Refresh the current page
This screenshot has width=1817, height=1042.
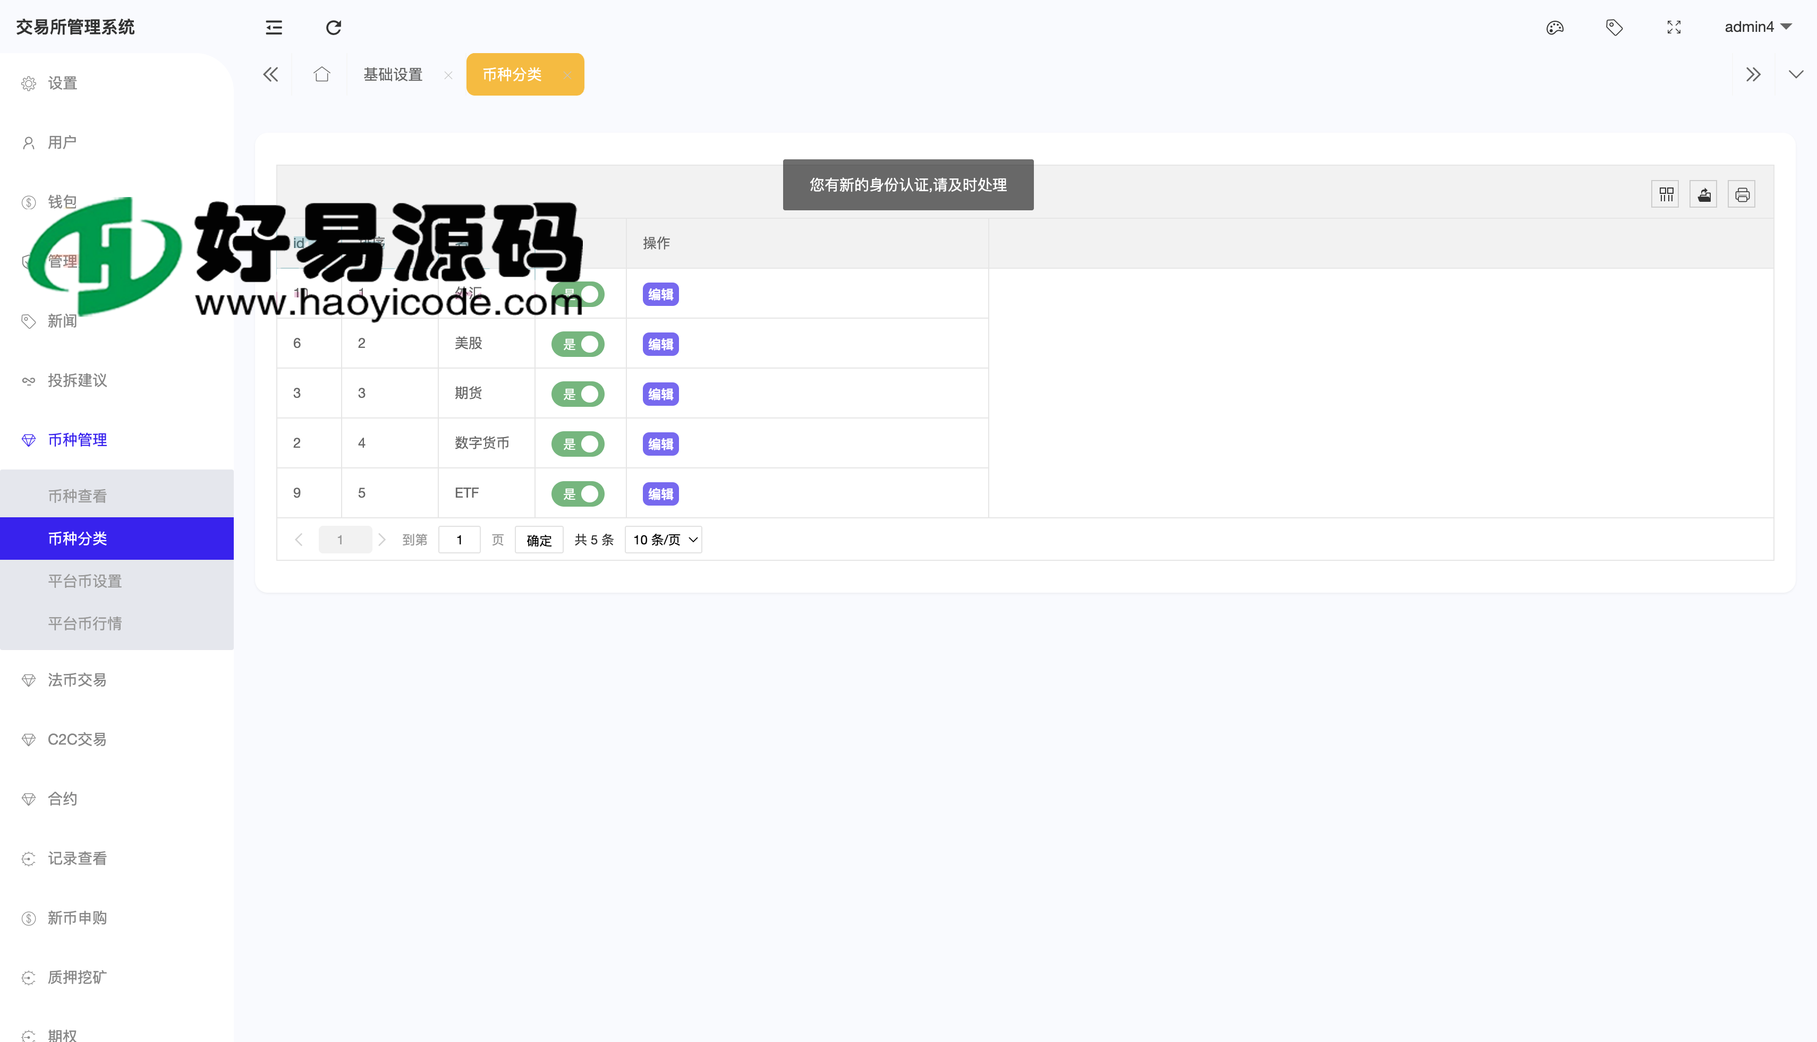(x=333, y=27)
